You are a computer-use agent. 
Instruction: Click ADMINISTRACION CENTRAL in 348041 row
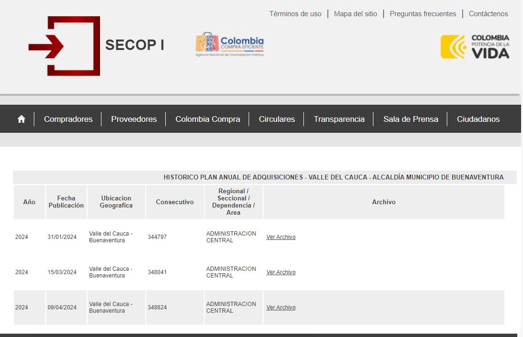click(231, 272)
